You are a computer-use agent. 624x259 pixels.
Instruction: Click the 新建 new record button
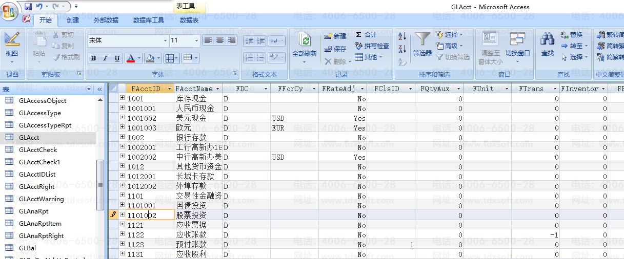pyautogui.click(x=335, y=36)
